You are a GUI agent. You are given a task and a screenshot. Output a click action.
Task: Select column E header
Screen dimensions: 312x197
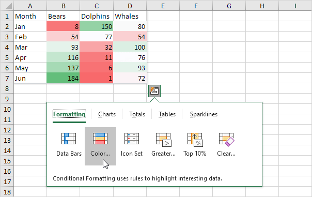pyautogui.click(x=163, y=6)
